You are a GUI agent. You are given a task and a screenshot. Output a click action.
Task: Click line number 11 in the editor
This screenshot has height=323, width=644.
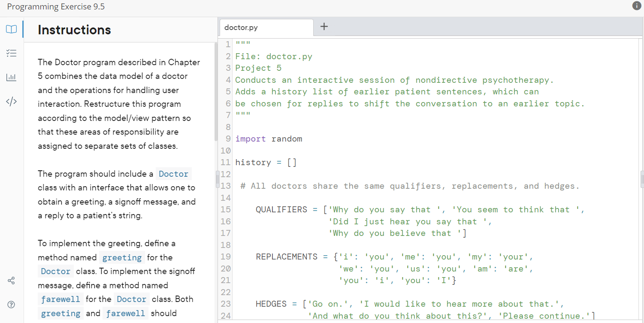click(x=225, y=162)
